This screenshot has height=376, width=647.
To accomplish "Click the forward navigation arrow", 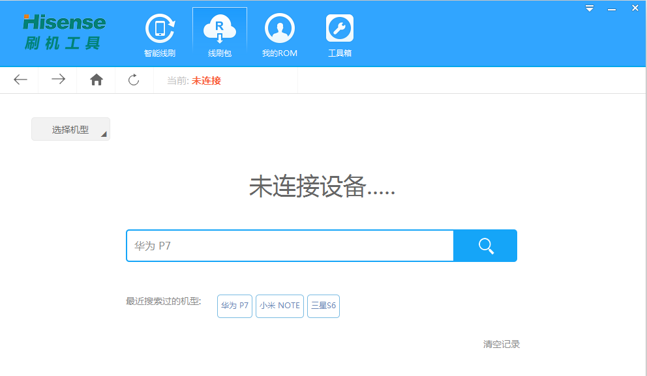I will coord(57,80).
